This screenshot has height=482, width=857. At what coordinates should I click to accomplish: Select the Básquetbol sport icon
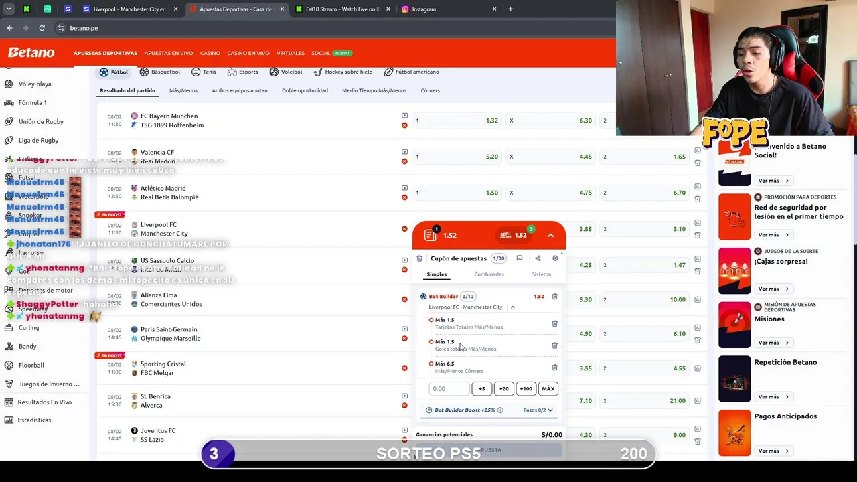144,72
